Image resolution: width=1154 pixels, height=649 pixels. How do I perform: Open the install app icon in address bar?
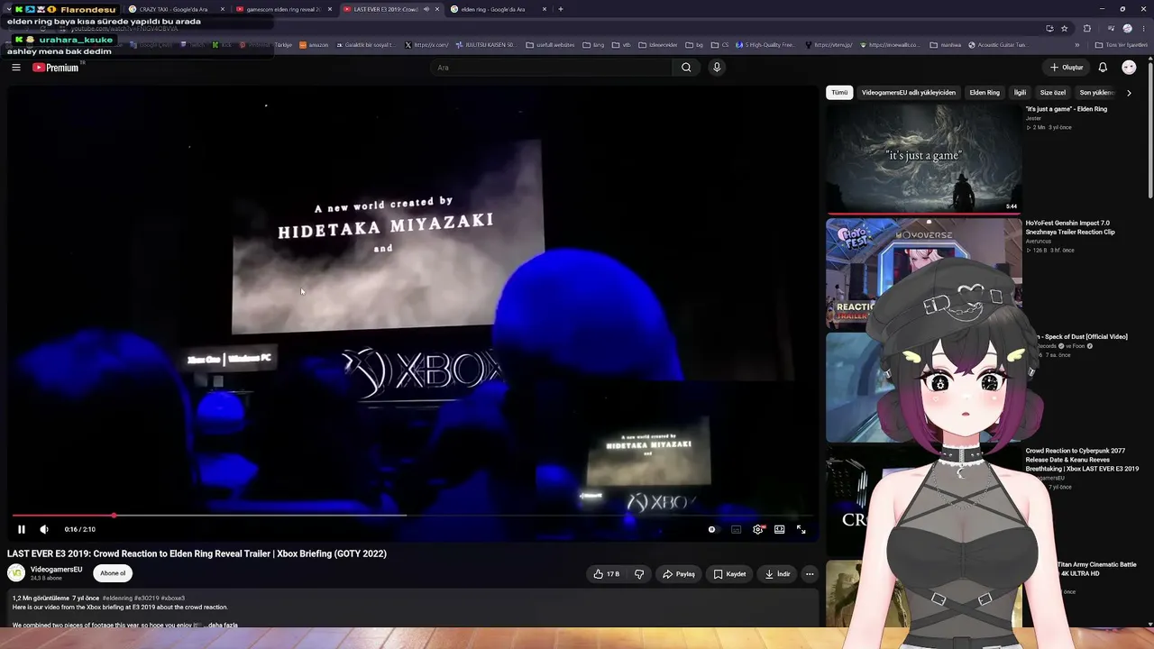(1049, 28)
